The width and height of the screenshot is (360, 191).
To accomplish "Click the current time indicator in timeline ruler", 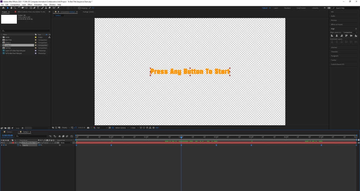I will [181, 137].
